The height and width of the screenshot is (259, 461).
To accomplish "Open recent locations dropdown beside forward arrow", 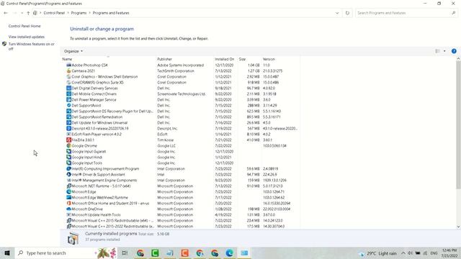I will click(x=22, y=13).
